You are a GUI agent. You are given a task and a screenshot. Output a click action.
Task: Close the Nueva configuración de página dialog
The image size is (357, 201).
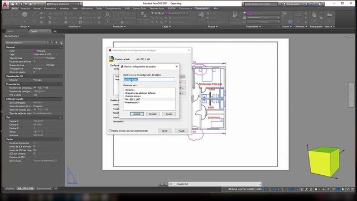(176, 66)
